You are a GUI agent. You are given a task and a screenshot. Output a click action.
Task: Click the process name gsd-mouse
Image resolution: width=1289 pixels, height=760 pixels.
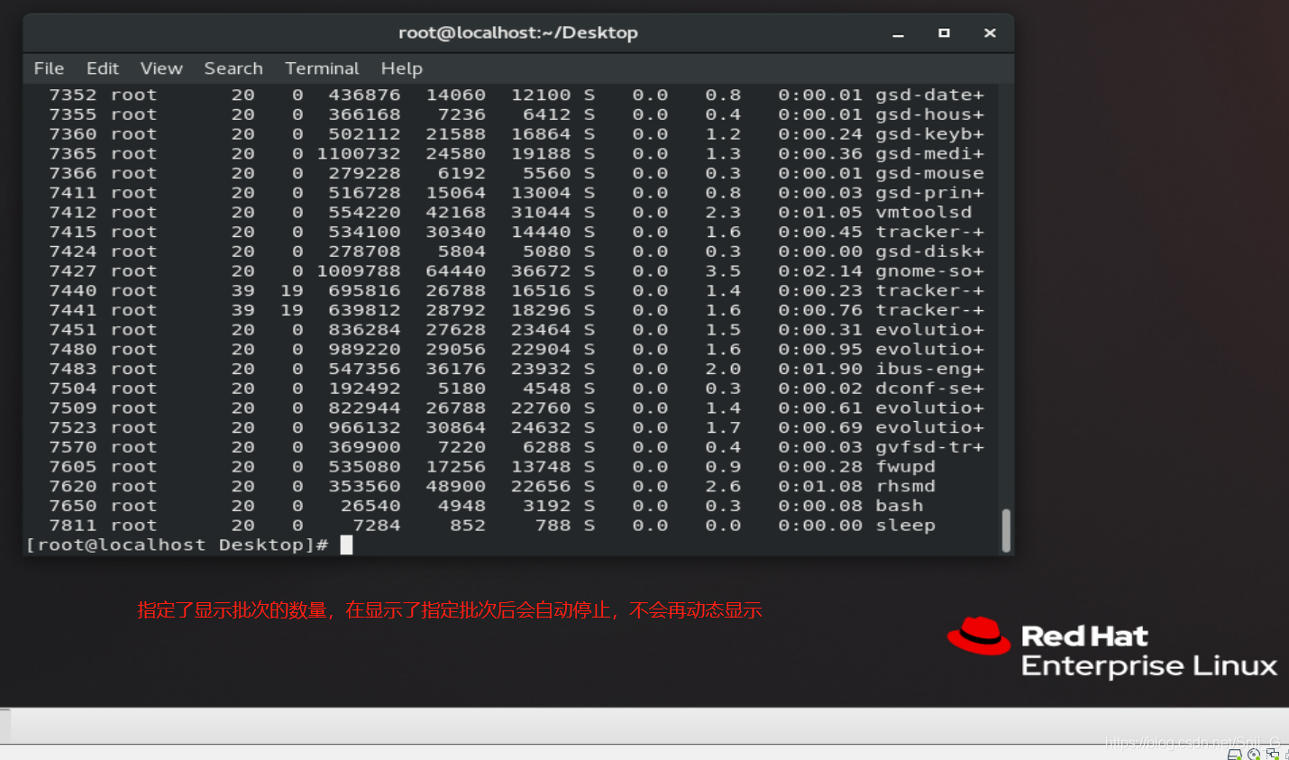coord(929,173)
